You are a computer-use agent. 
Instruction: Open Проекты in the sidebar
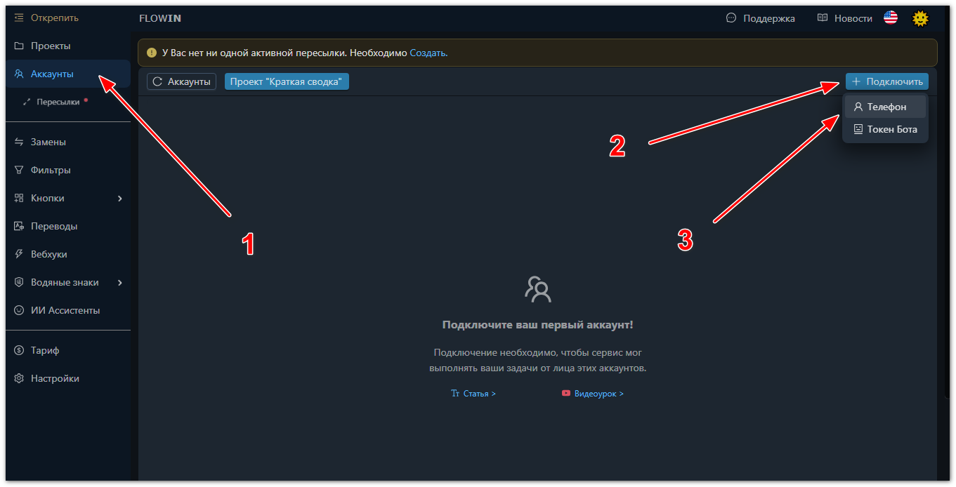click(x=67, y=46)
